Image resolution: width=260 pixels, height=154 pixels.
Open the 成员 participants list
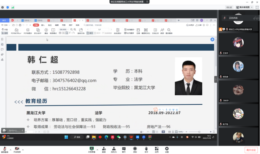(114, 149)
